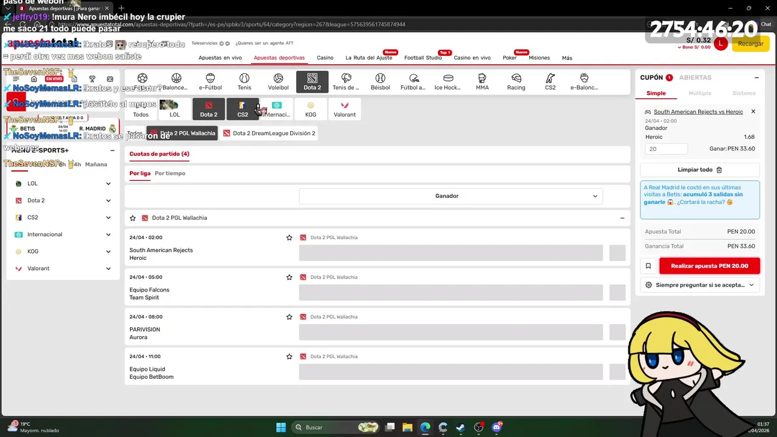Remove the Heroic bet from coupon
This screenshot has height=437, width=777.
click(x=753, y=112)
